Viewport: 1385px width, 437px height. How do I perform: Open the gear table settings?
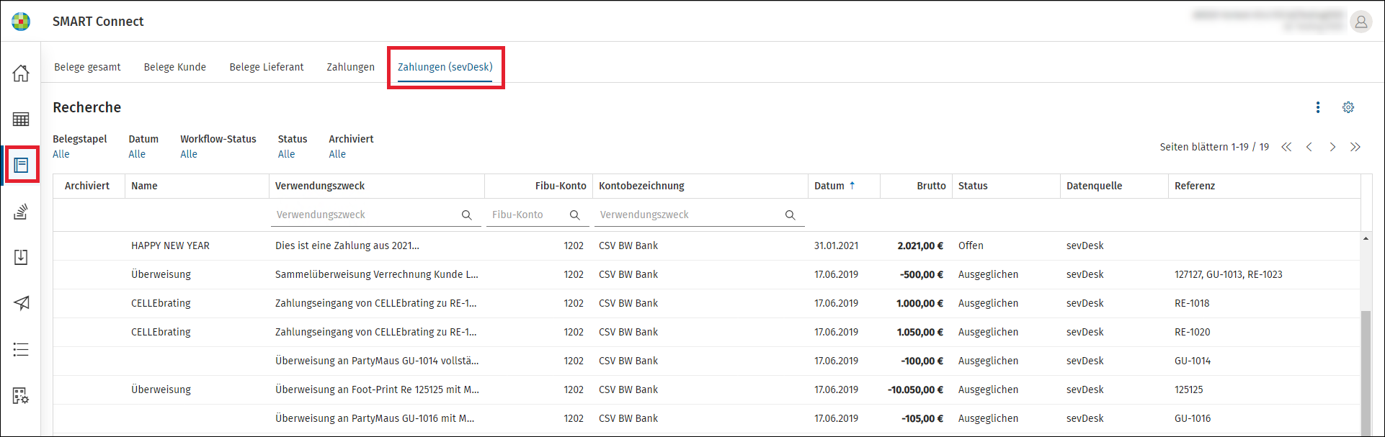[1348, 107]
